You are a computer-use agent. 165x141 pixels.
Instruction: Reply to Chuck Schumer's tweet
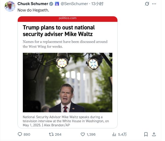click(20, 134)
